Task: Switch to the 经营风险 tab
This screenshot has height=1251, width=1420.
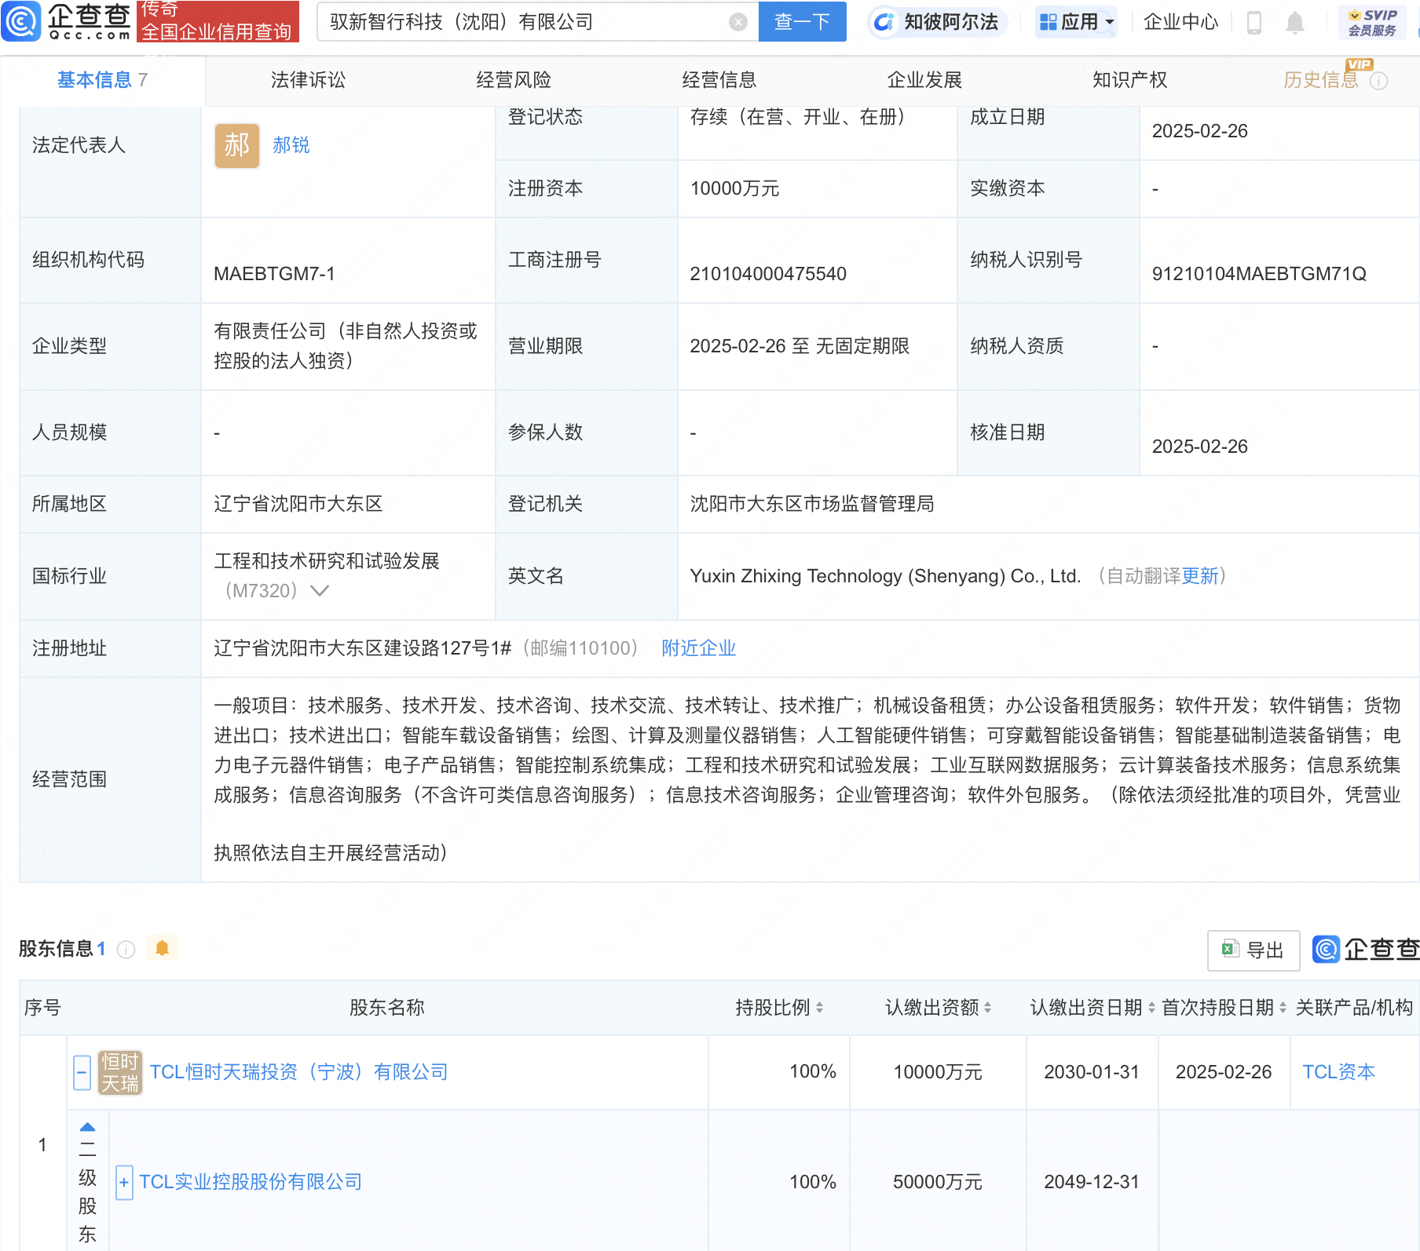Action: pos(514,80)
